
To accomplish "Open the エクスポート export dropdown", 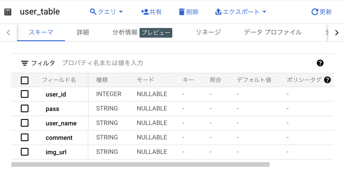I will pyautogui.click(x=241, y=12).
